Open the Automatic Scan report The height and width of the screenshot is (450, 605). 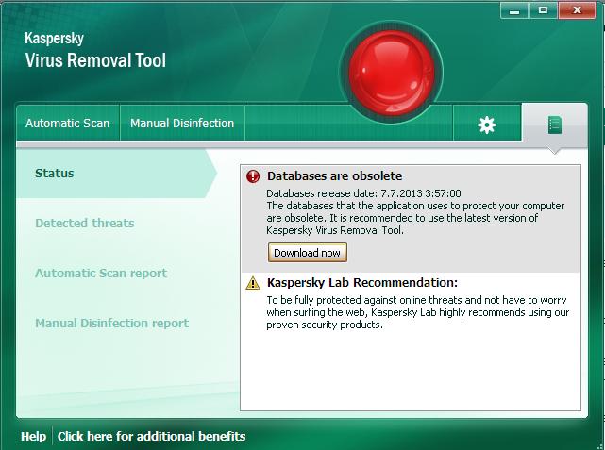pyautogui.click(x=101, y=273)
